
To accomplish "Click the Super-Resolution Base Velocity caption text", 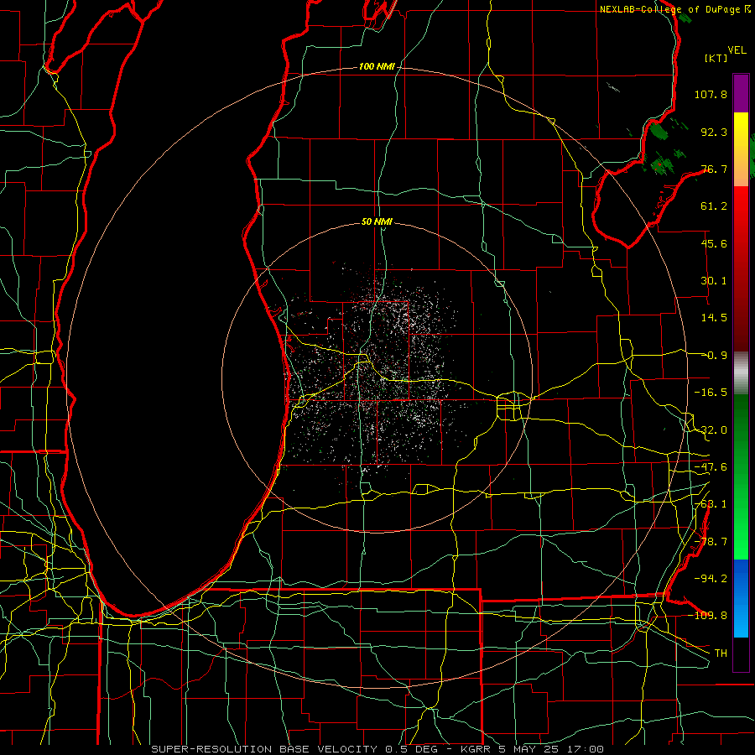I will coord(377,749).
